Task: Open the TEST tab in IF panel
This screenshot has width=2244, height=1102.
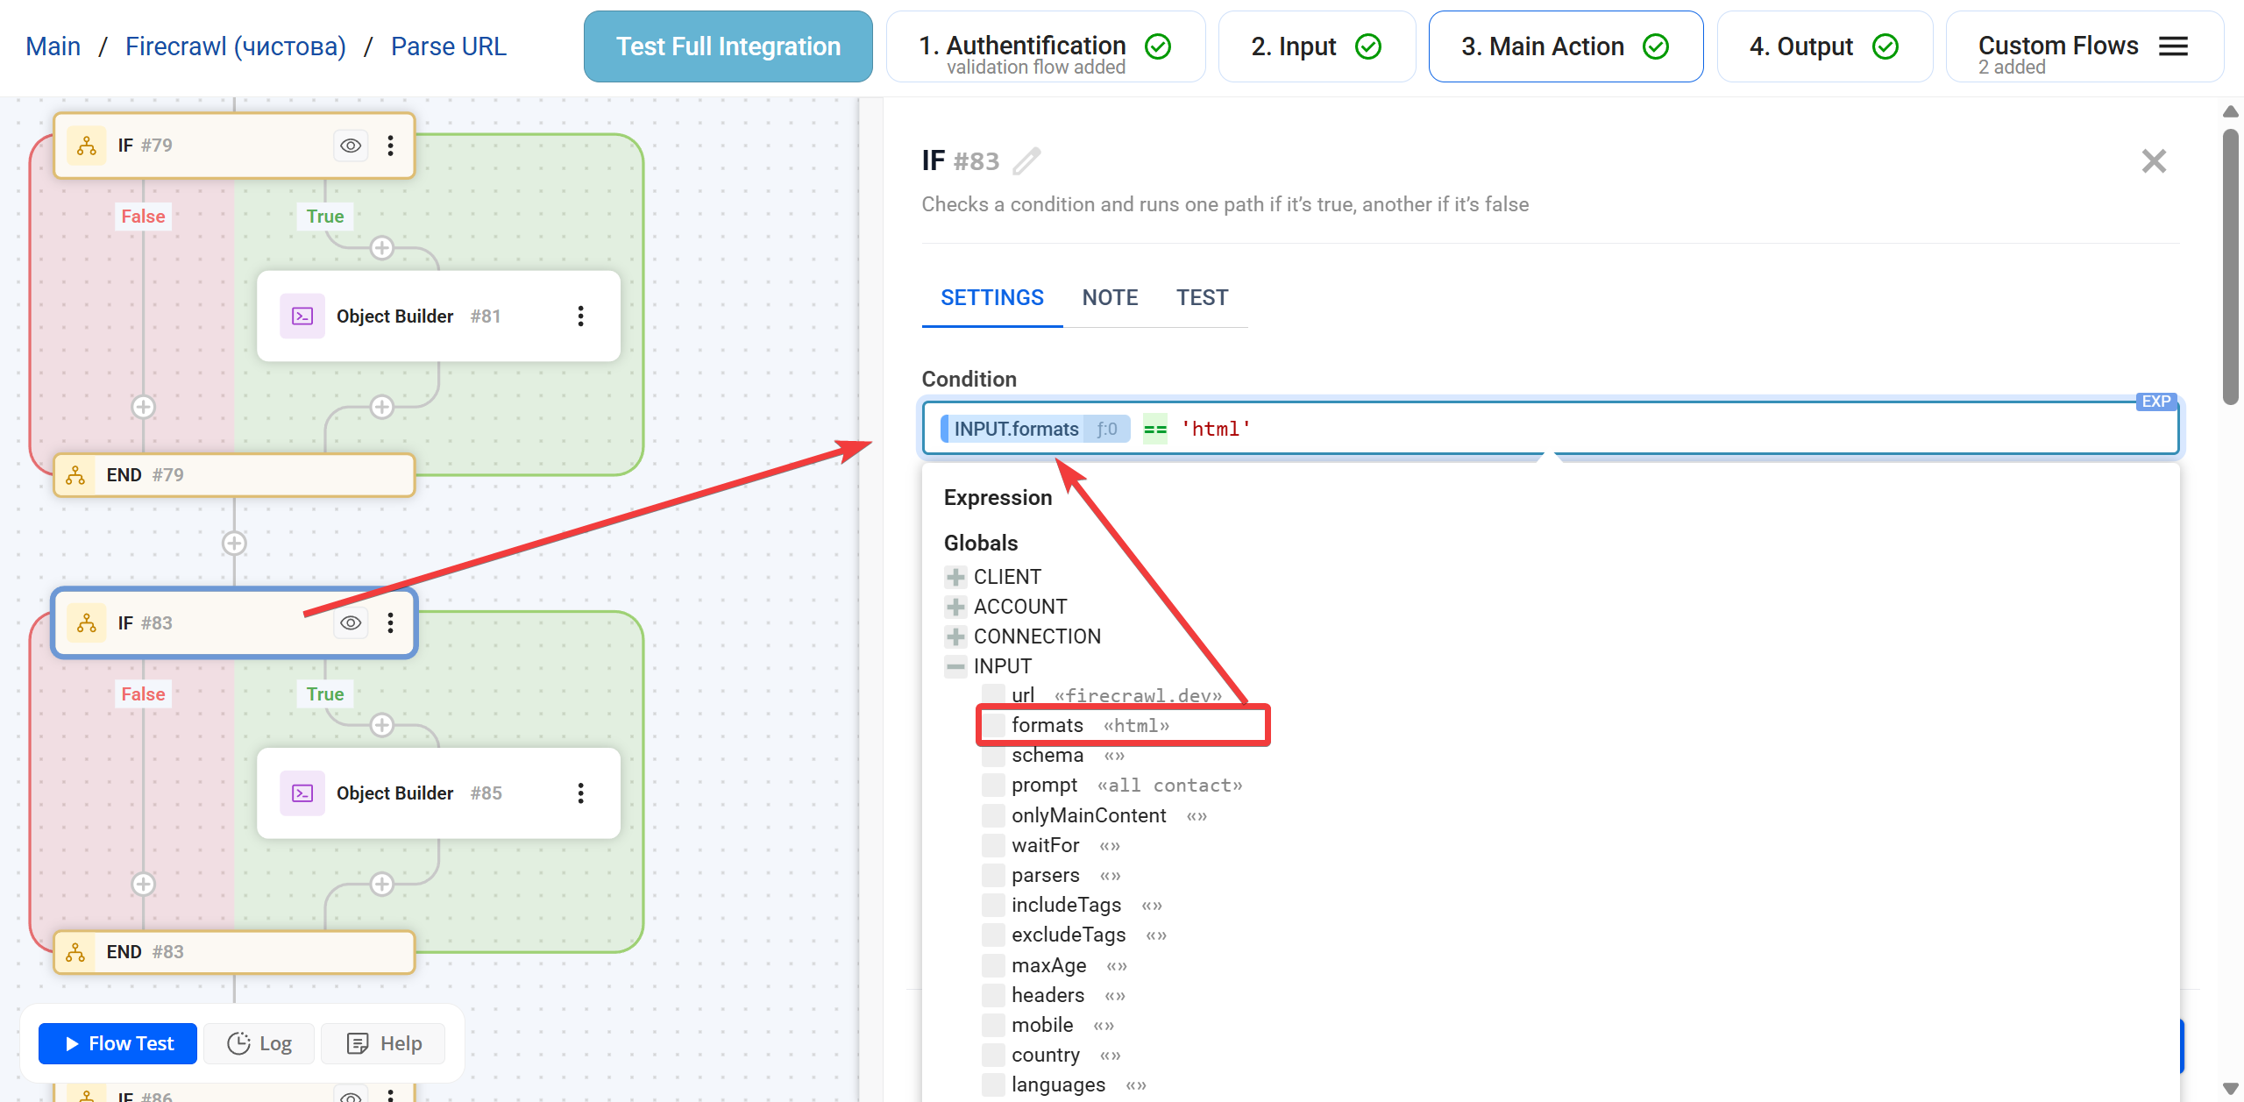Action: tap(1203, 297)
